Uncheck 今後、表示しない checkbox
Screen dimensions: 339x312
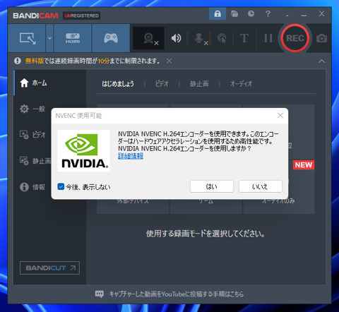[61, 187]
